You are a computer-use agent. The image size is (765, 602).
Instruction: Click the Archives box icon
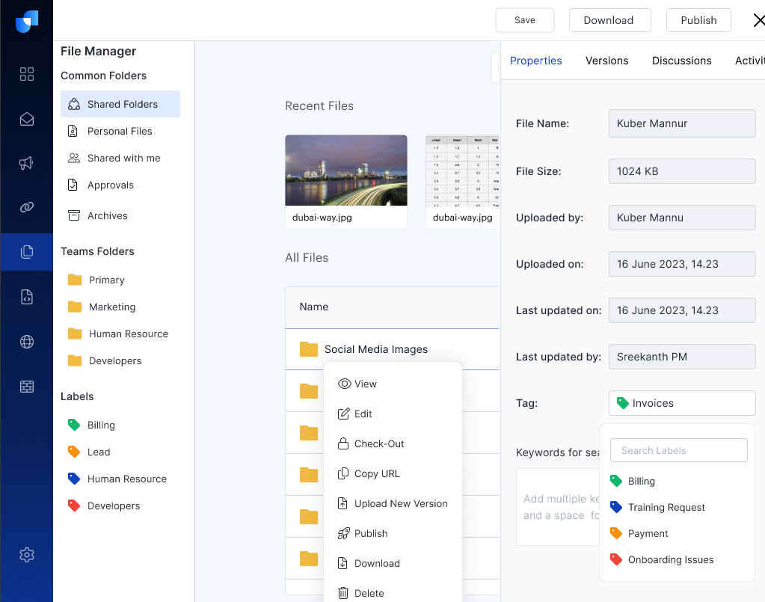(74, 215)
